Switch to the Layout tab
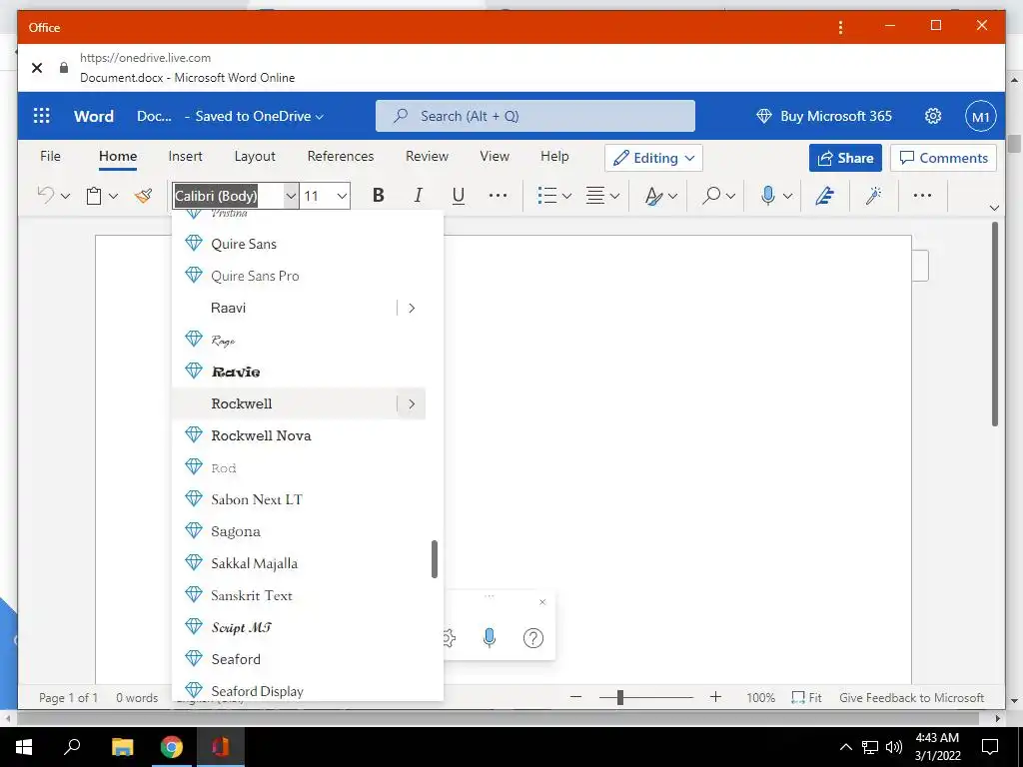 [255, 156]
